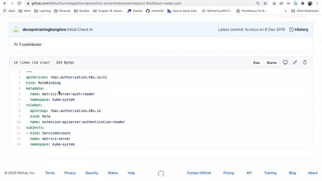322x181 pixels.
Task: Open API footer link
Action: pyautogui.click(x=249, y=173)
